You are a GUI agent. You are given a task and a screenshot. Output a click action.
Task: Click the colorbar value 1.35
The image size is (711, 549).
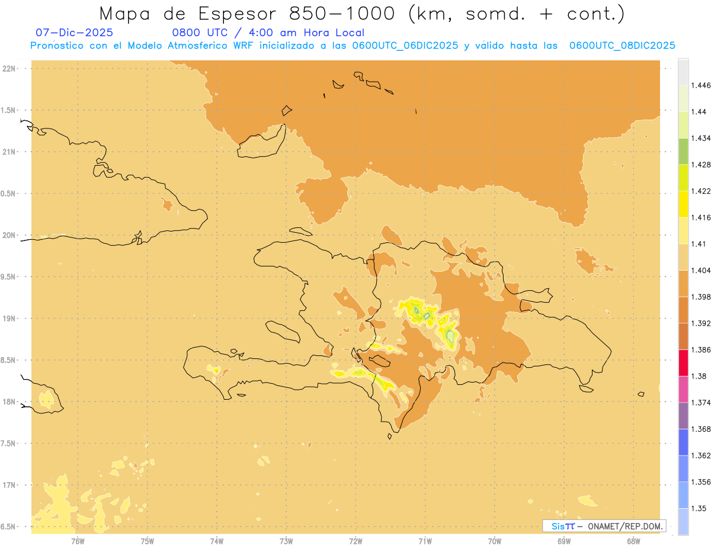pyautogui.click(x=699, y=508)
